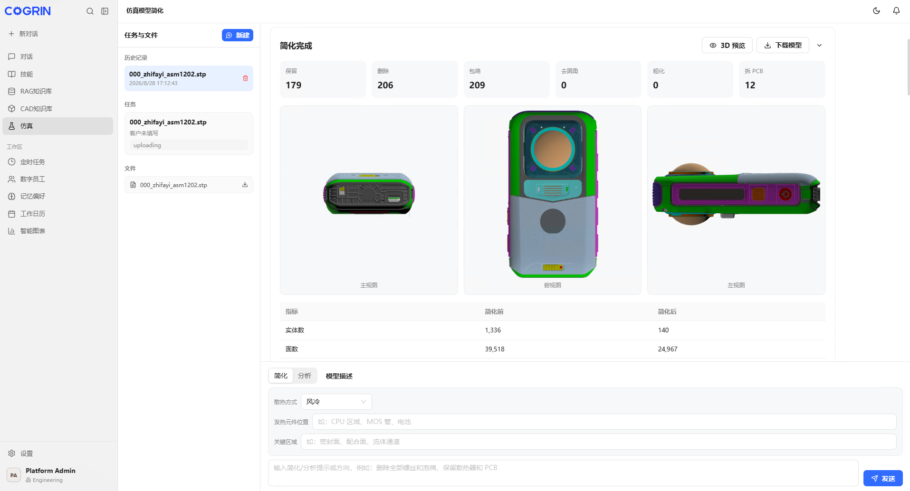Image resolution: width=910 pixels, height=491 pixels.
Task: Open the 左视图 model thumbnail
Action: coord(736,200)
